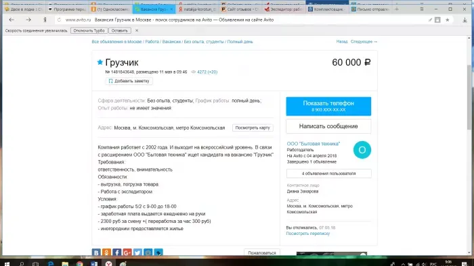Switch to Комплектовщик tab
The height and width of the screenshot is (266, 474).
click(x=327, y=9)
